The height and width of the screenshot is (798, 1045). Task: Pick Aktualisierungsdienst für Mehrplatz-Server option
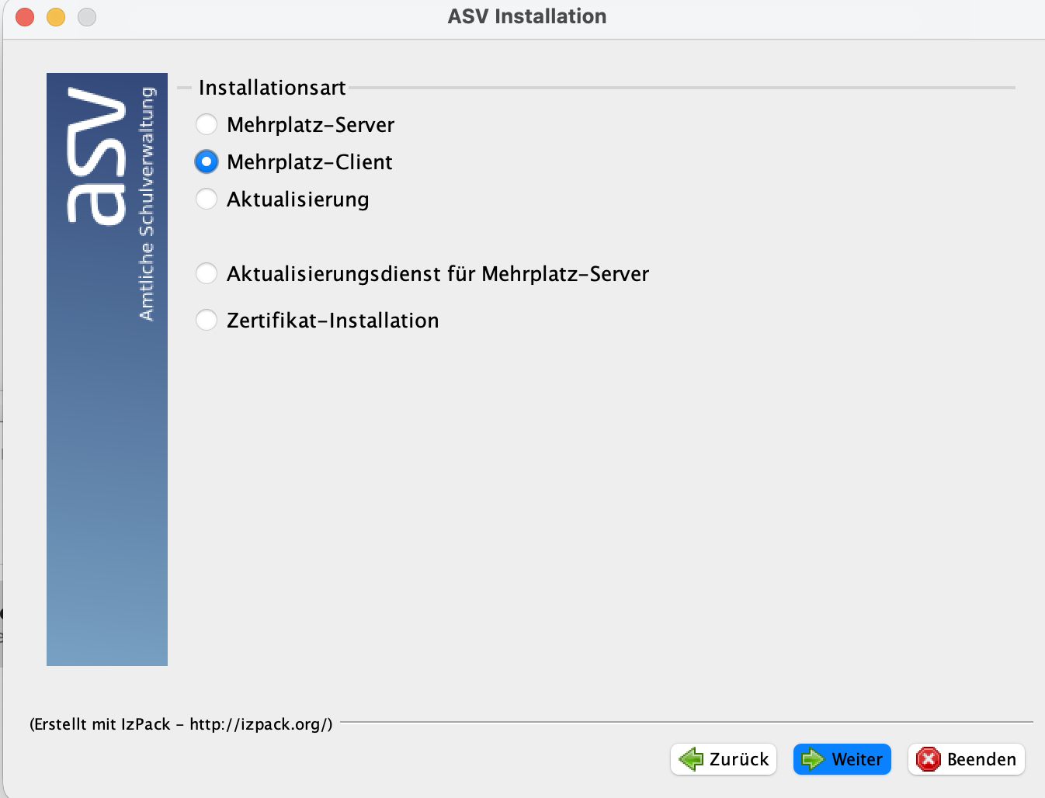[x=207, y=273]
